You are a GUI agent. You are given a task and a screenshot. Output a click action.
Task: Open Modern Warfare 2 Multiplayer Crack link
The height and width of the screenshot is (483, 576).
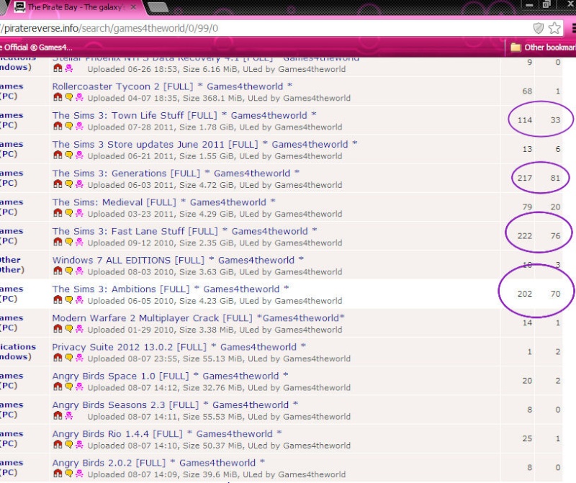(199, 318)
